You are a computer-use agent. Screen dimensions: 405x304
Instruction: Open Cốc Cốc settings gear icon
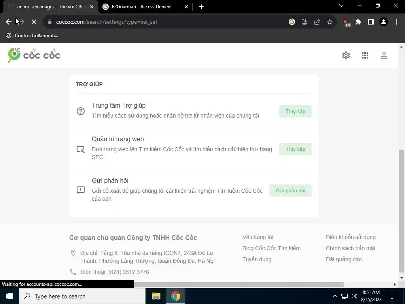346,55
